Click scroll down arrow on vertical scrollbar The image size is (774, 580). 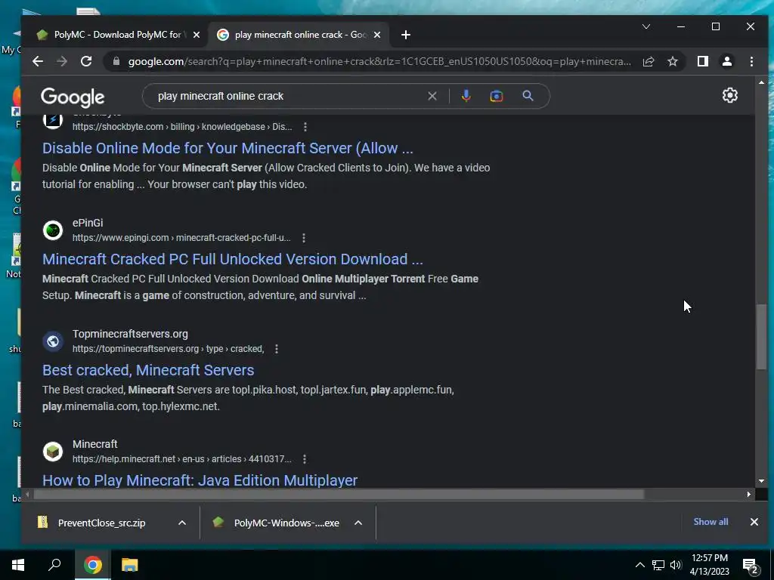click(x=761, y=480)
